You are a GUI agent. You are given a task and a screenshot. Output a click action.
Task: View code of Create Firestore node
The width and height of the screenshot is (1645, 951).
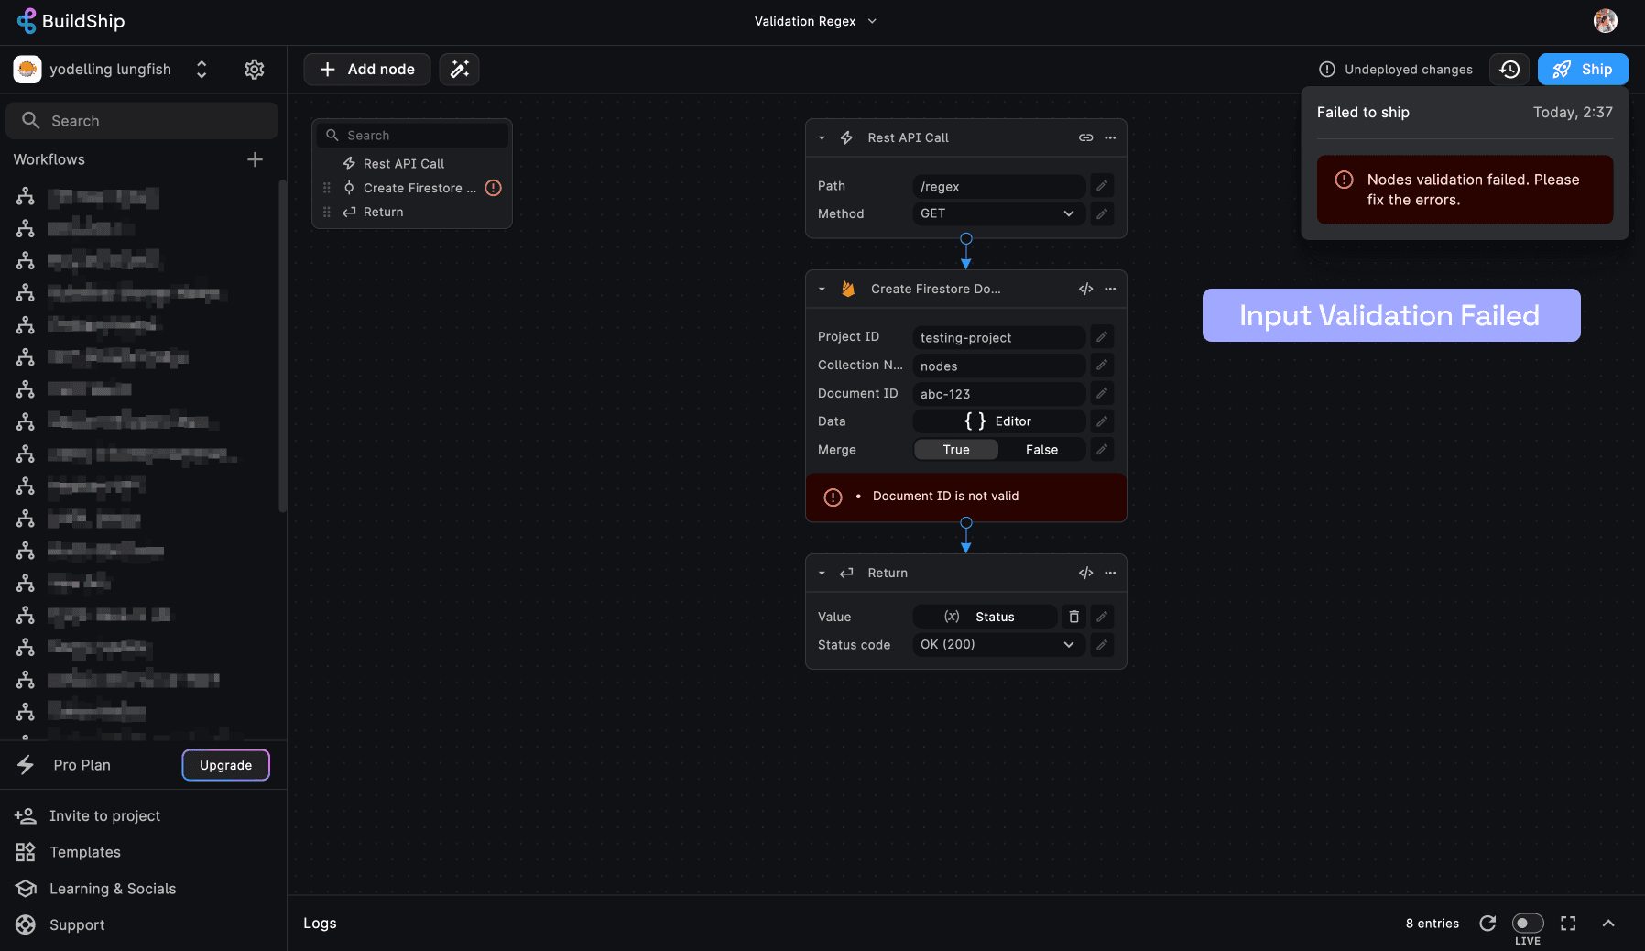coord(1085,289)
